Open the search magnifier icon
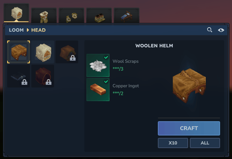 (210, 30)
